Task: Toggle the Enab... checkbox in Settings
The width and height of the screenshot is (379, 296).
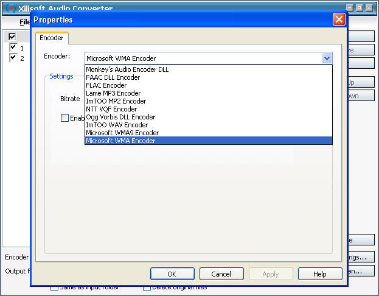Action: [x=64, y=118]
